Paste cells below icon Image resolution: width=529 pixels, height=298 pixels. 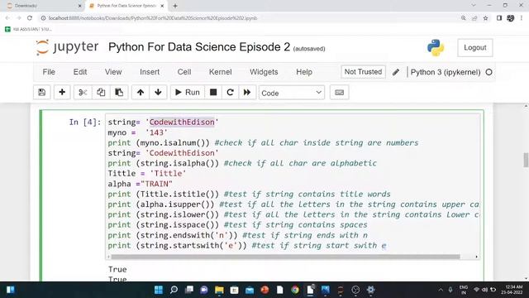[x=119, y=92]
